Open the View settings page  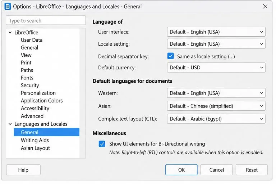coord(26,55)
